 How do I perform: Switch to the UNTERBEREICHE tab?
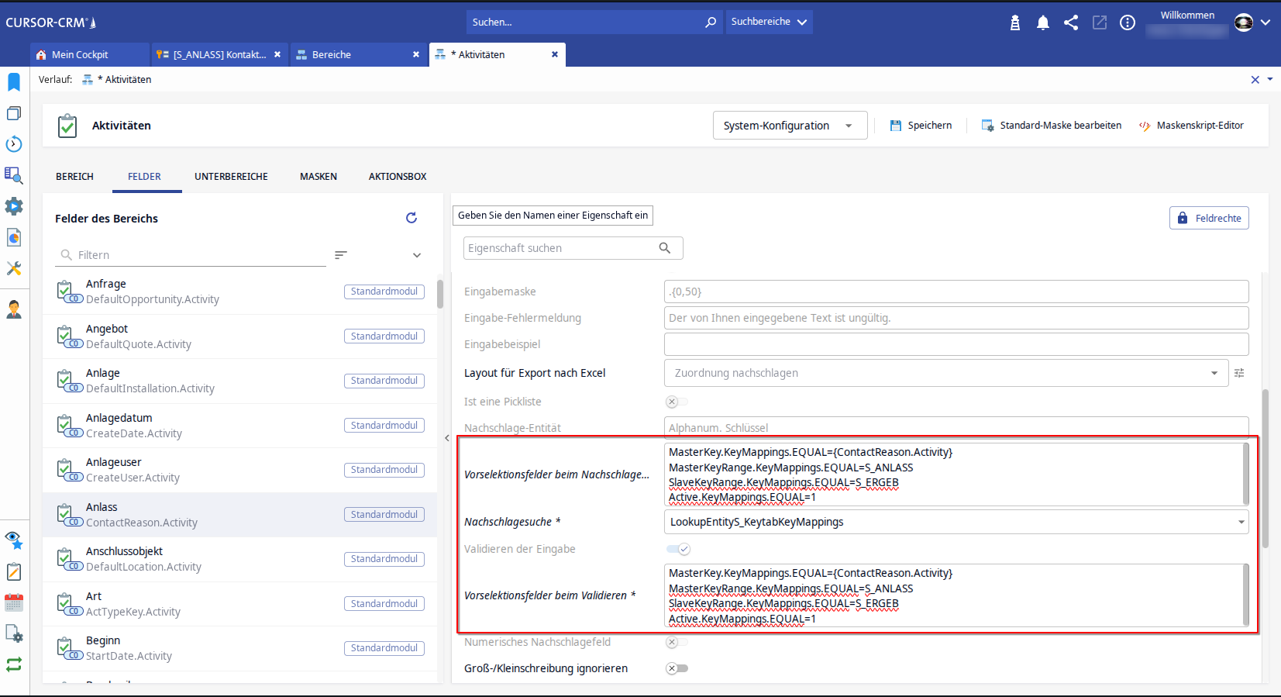click(x=231, y=177)
